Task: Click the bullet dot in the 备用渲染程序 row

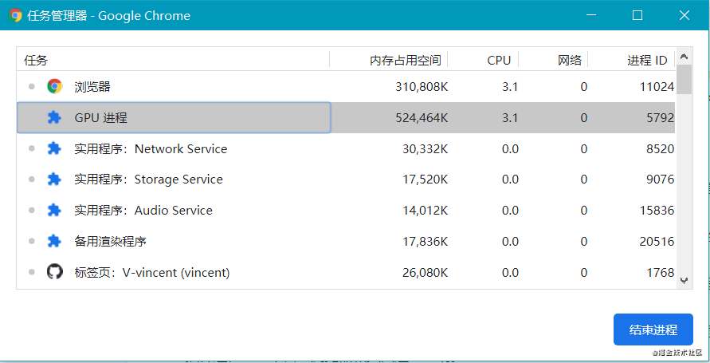Action: click(x=31, y=241)
